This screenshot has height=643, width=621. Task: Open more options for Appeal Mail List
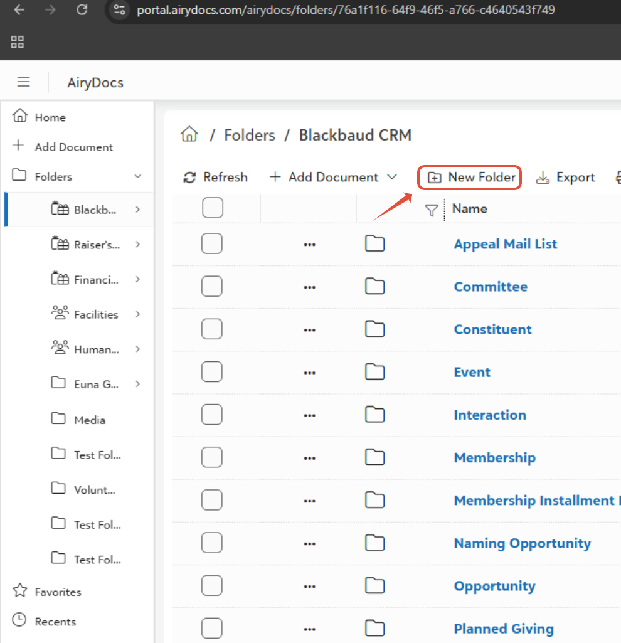click(x=310, y=245)
